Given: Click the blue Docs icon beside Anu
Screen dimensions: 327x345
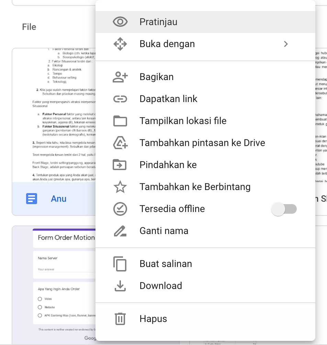Looking at the screenshot, I should (32, 199).
